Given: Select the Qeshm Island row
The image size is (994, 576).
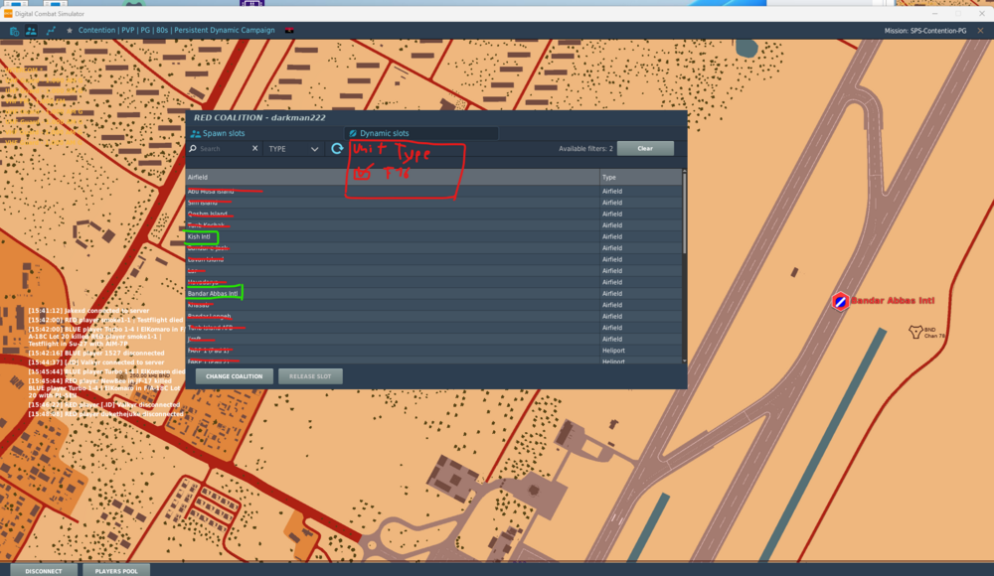Looking at the screenshot, I should click(433, 215).
